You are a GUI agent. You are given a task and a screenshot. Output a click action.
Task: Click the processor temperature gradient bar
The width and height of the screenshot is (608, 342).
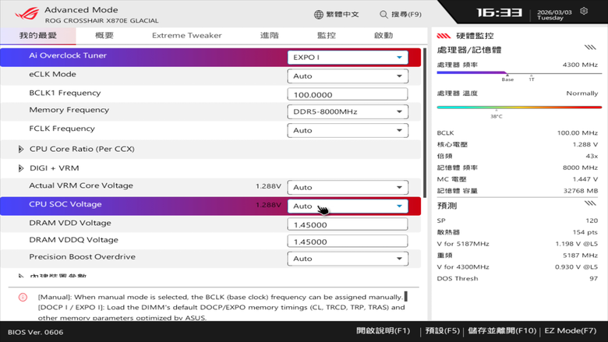[x=519, y=108]
